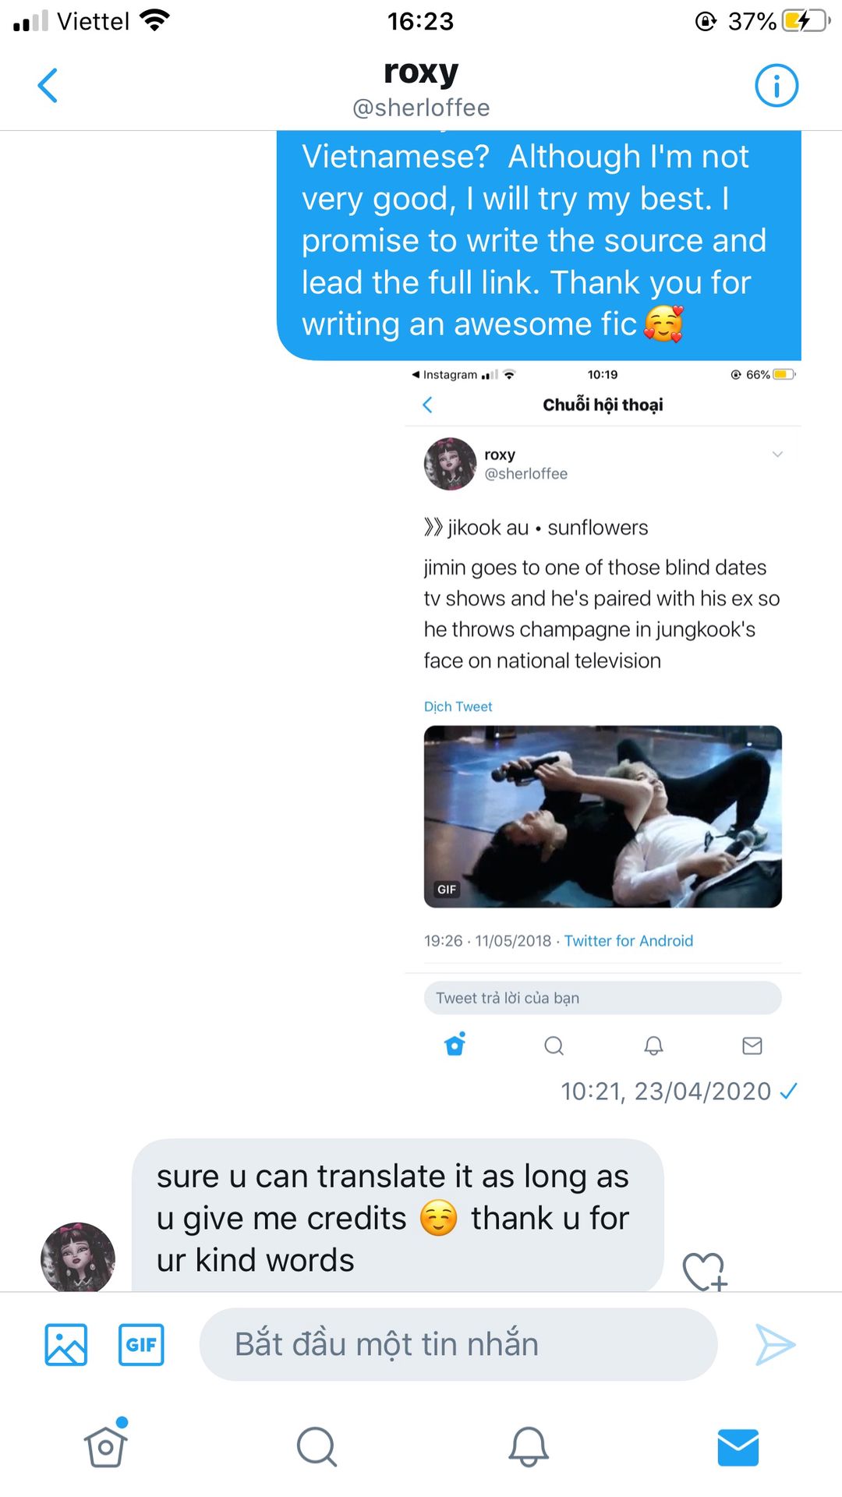
Task: Tap the 10:21, 23/04/2020 timestamp
Action: 666,1091
